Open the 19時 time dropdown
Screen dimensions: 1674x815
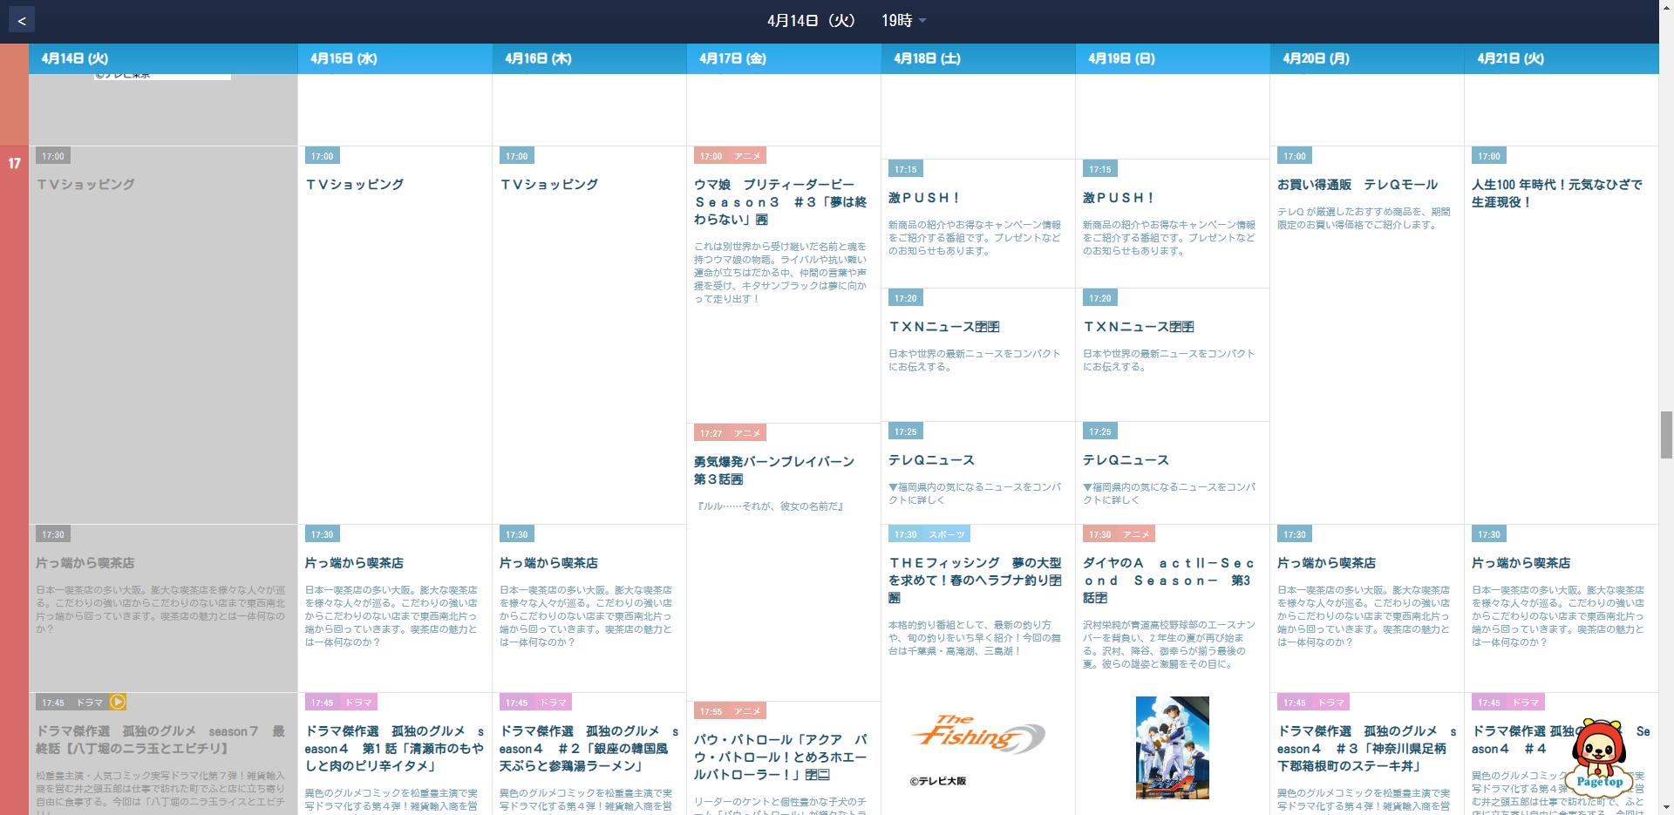tap(903, 21)
